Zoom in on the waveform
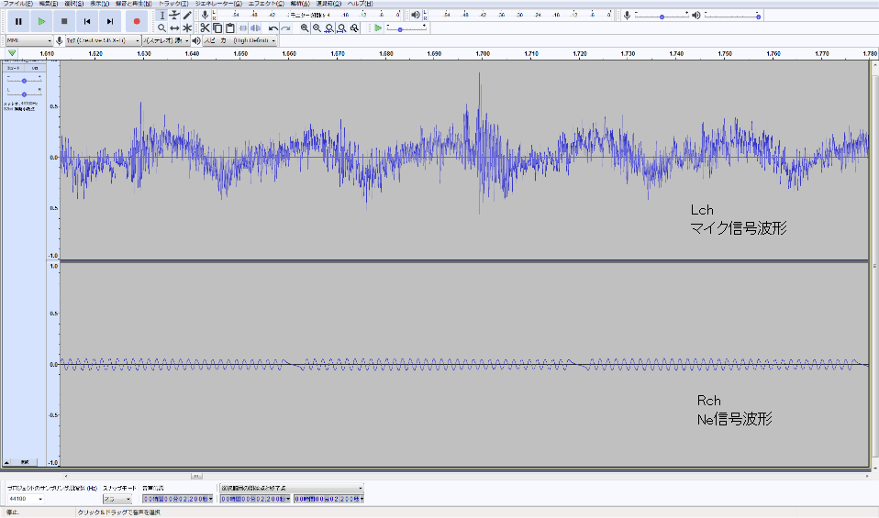Image resolution: width=879 pixels, height=518 pixels. point(305,28)
